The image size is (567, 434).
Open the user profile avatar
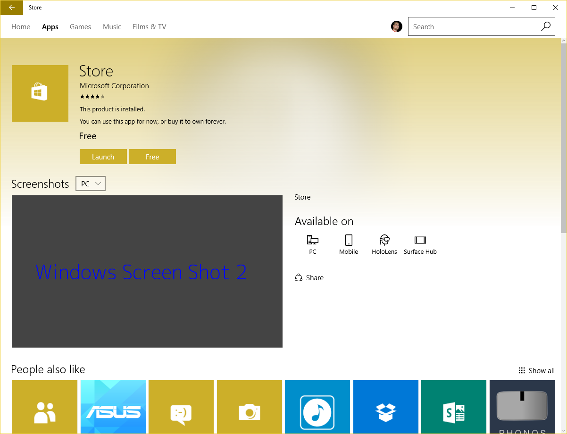(396, 26)
